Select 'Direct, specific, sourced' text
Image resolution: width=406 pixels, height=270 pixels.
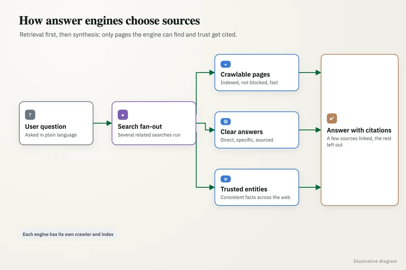pyautogui.click(x=247, y=140)
